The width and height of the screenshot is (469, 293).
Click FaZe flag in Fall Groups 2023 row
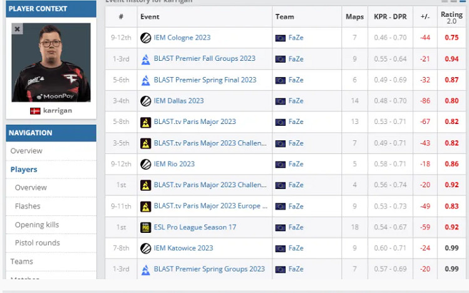tap(281, 59)
